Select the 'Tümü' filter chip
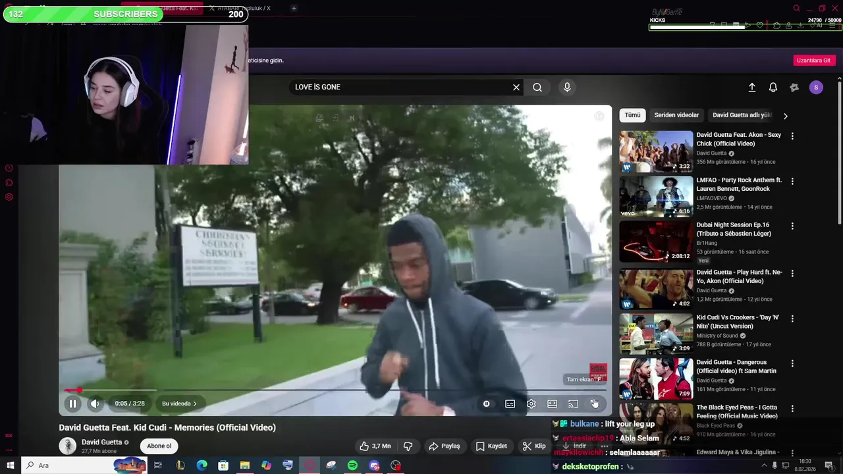The image size is (843, 474). (x=632, y=115)
